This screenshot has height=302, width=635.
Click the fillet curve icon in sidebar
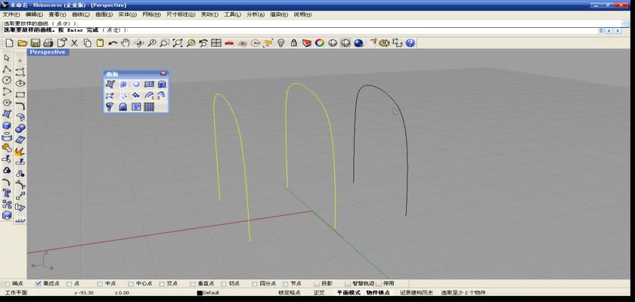[20, 106]
